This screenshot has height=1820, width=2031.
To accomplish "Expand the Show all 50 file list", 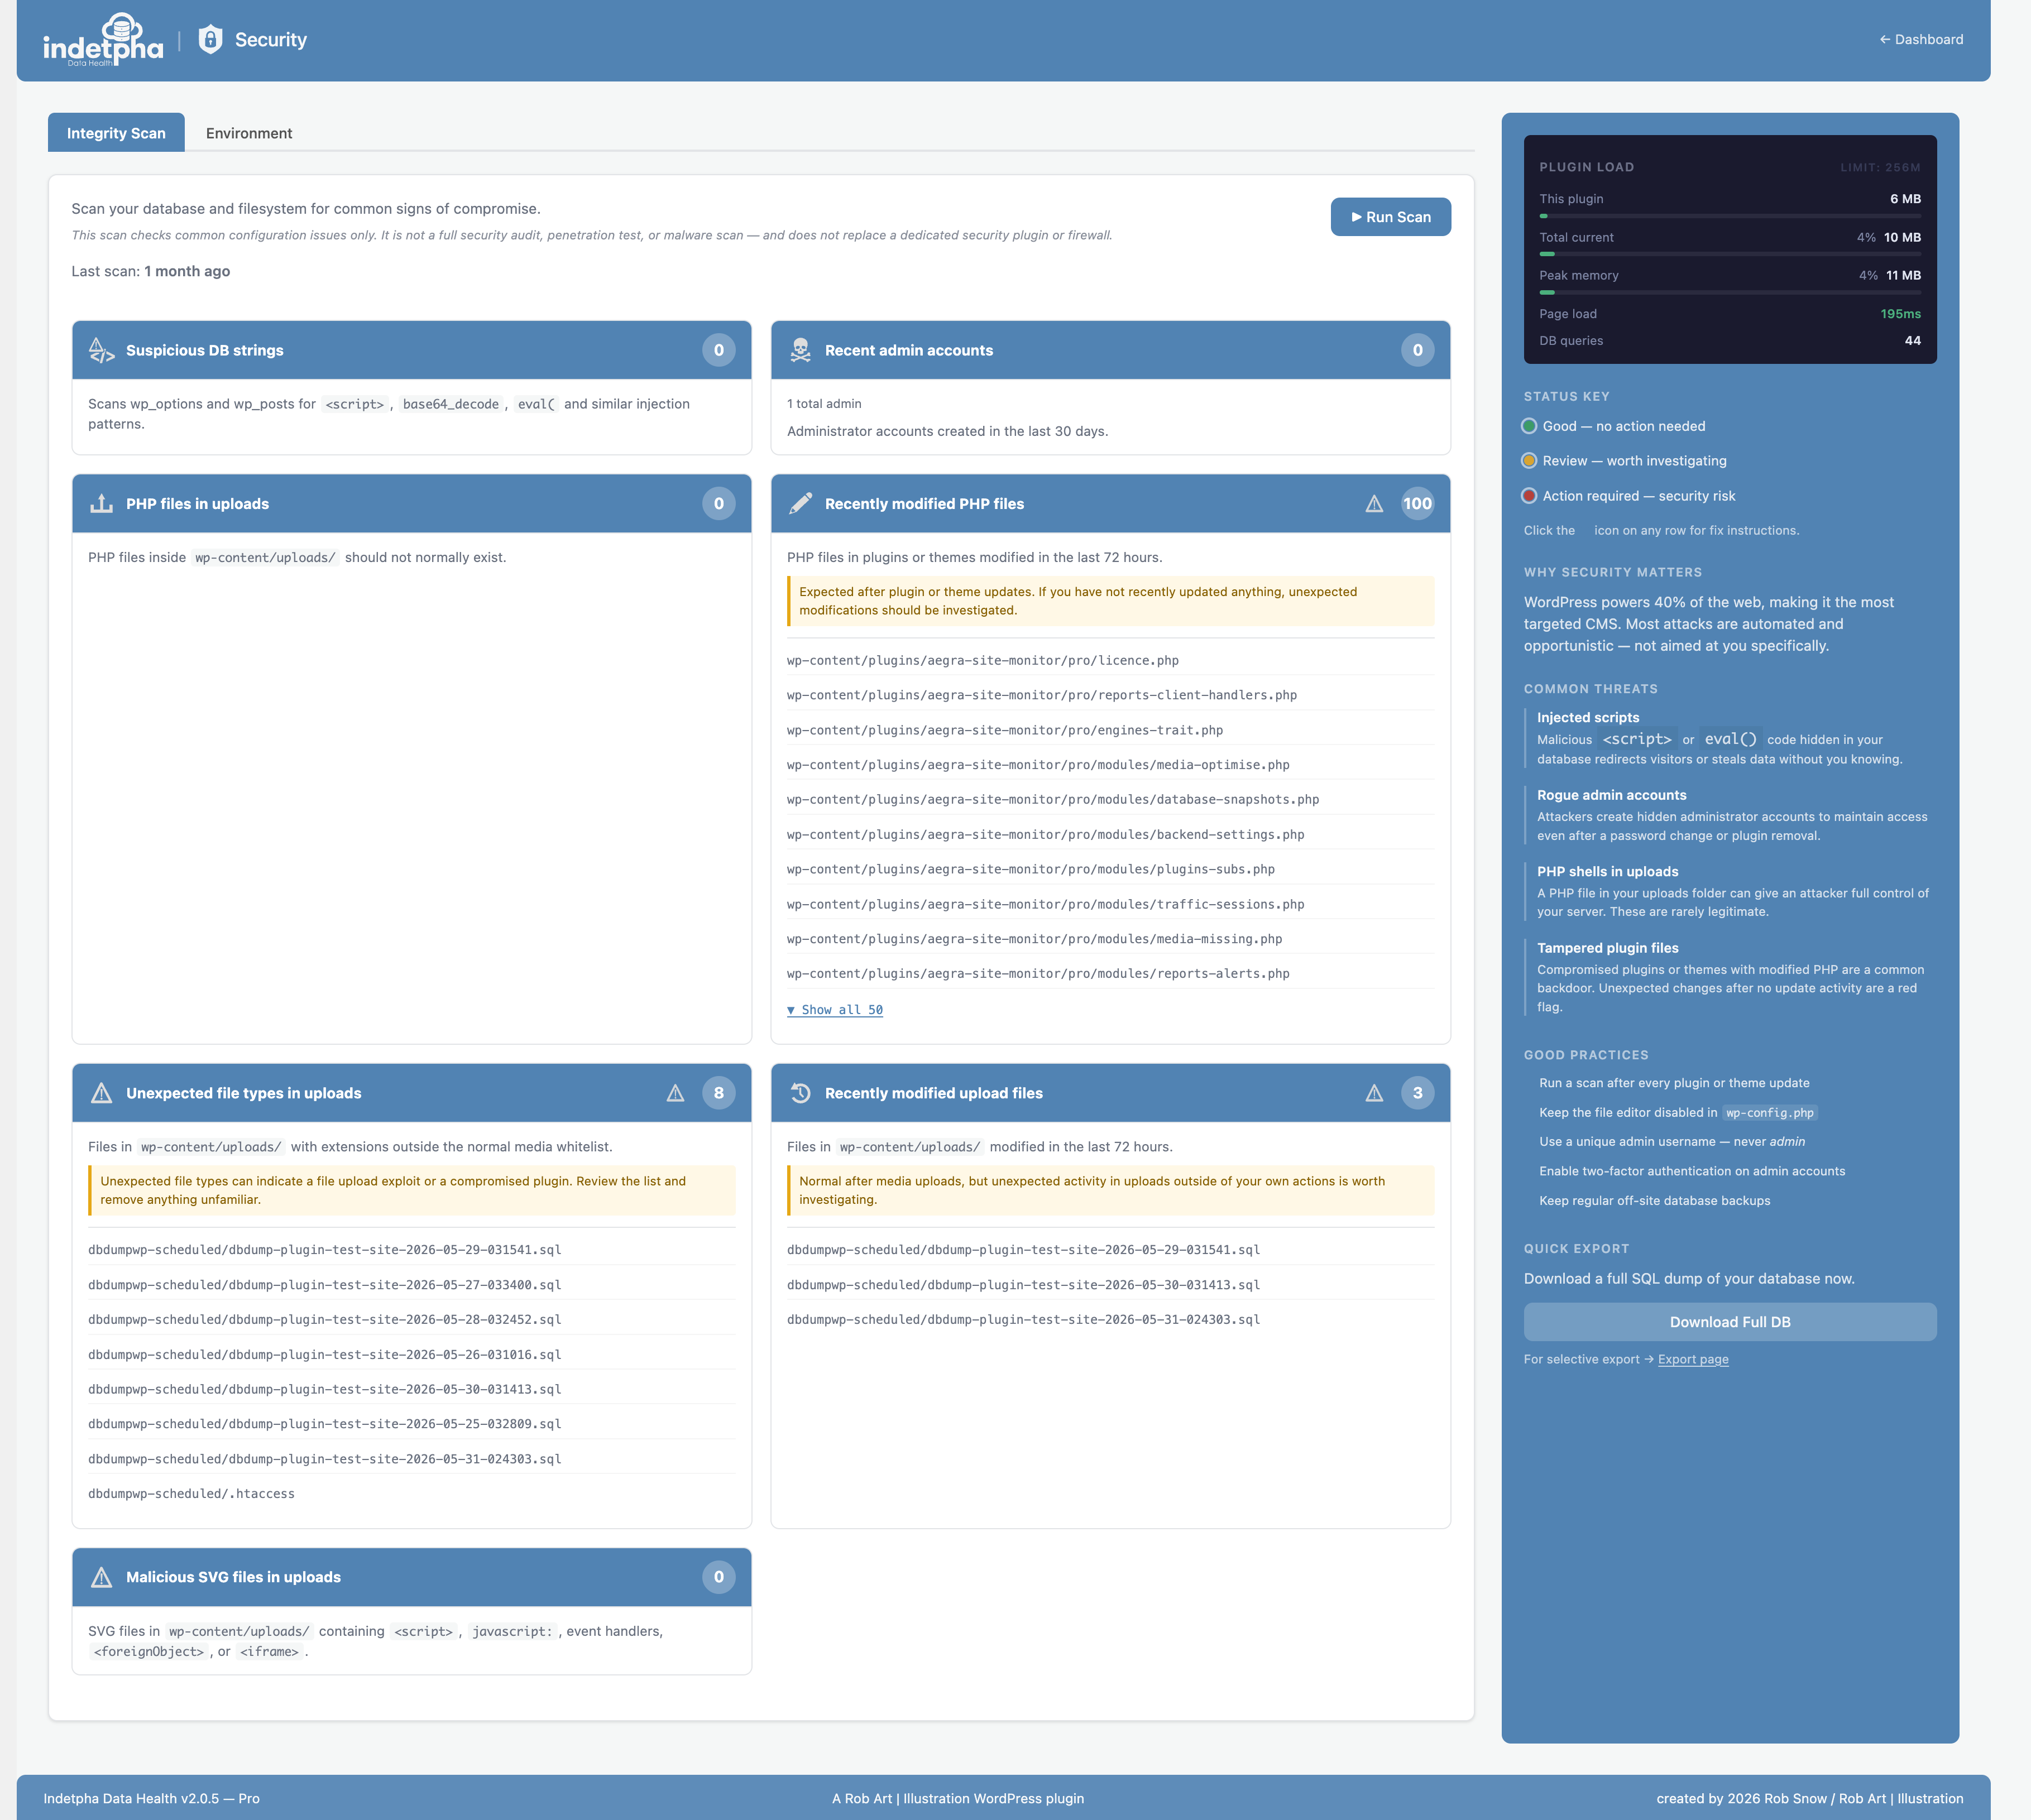I will [x=835, y=1010].
